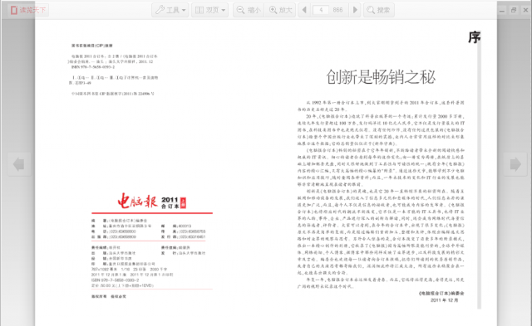Click the wrench tools icon
Viewport: 532px width, 326px height.
pos(160,10)
